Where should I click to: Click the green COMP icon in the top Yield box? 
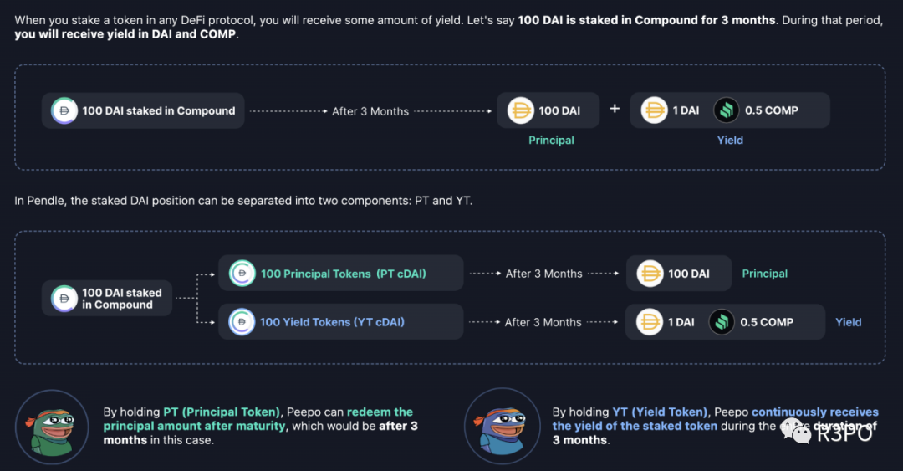727,110
